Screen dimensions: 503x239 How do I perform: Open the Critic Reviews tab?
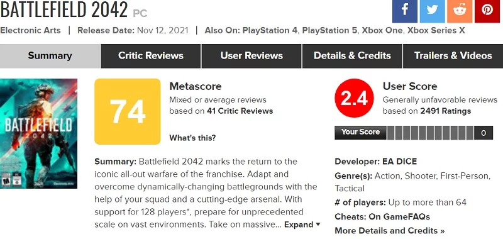pos(151,56)
